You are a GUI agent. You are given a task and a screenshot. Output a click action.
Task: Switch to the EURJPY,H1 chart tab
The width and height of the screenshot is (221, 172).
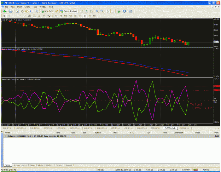pos(8,128)
